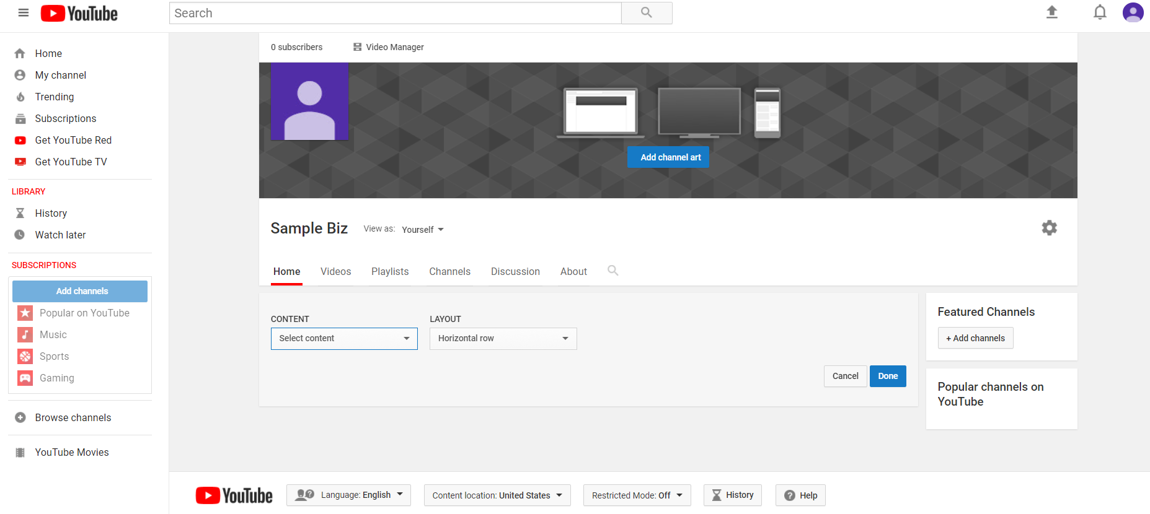This screenshot has height=514, width=1150.
Task: Click the Music note icon
Action: point(25,334)
